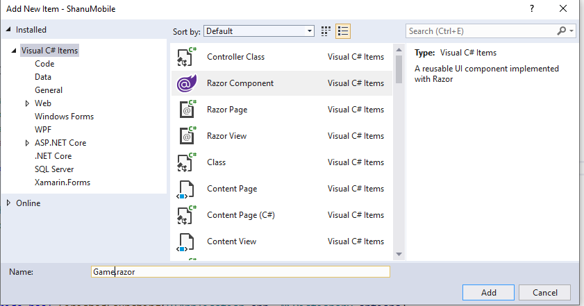Expand the Online templates section
584x306 pixels.
point(8,203)
